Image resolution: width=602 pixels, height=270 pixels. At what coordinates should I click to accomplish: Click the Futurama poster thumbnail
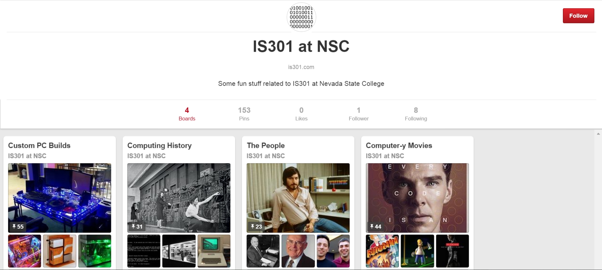pos(382,251)
